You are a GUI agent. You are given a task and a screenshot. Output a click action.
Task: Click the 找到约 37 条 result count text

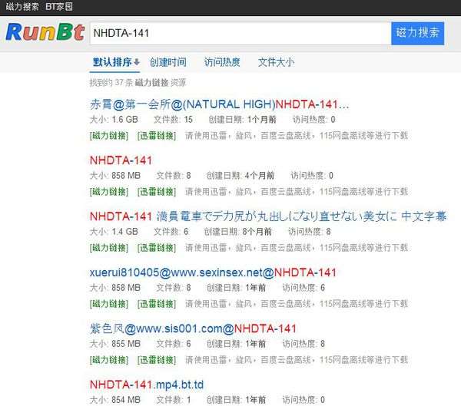(138, 83)
